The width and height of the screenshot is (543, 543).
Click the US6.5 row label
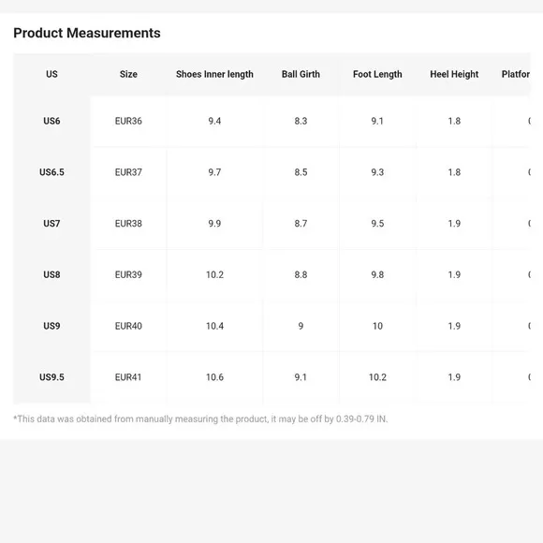click(51, 172)
